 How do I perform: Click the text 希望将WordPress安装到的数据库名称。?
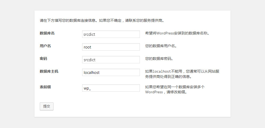tap(178, 33)
